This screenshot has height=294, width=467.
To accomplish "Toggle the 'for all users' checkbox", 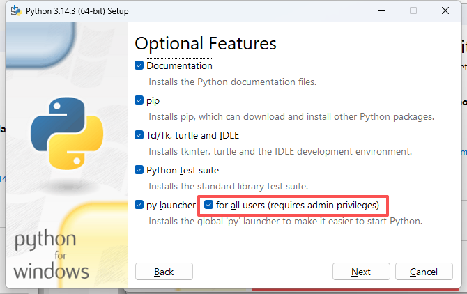I will point(208,204).
